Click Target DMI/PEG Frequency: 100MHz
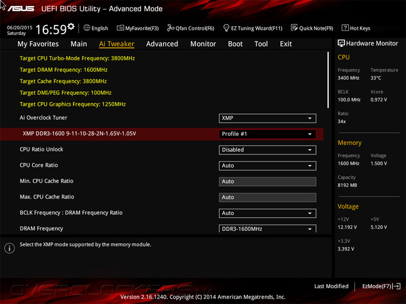Screen dimensions: 406x304 [65, 92]
